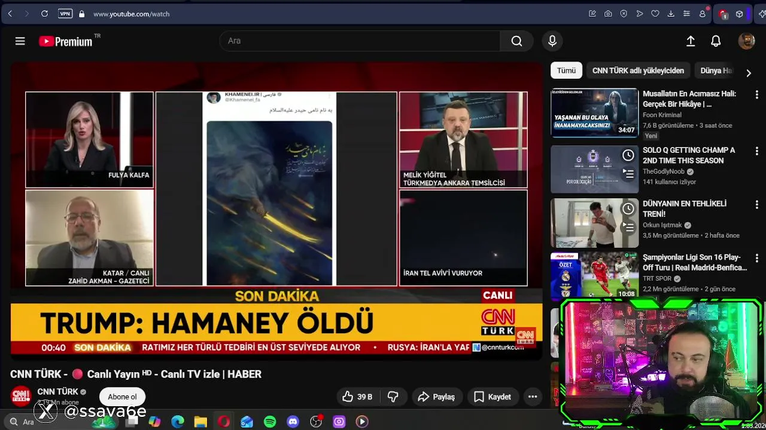The height and width of the screenshot is (430, 766).
Task: Launch Microsoft Edge from taskbar
Action: (178, 422)
